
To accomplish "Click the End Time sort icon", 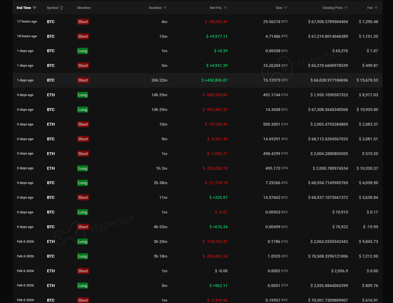I will 34,8.
